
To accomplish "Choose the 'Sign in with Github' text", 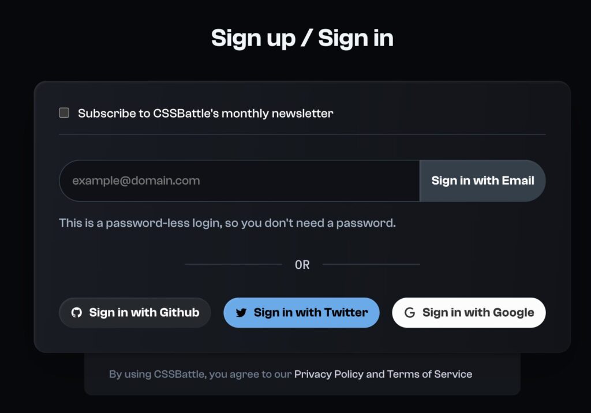I will click(144, 313).
